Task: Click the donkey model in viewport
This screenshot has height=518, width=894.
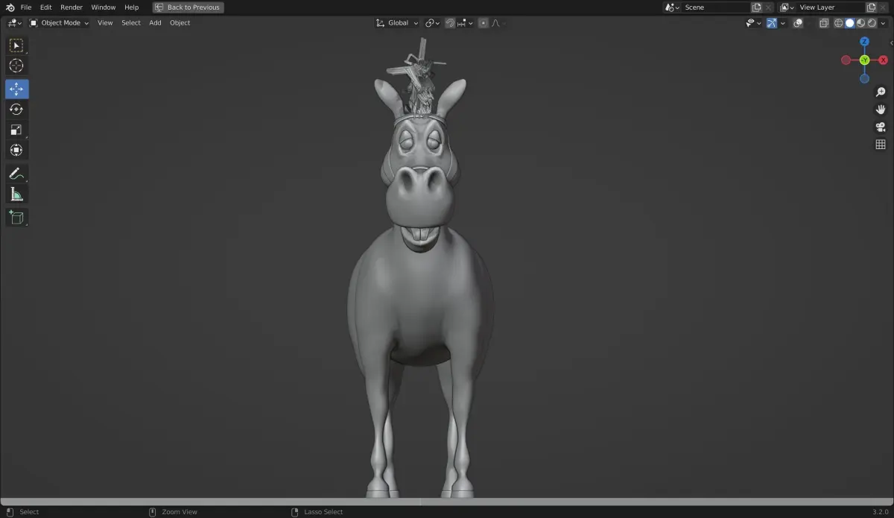Action: pyautogui.click(x=420, y=298)
